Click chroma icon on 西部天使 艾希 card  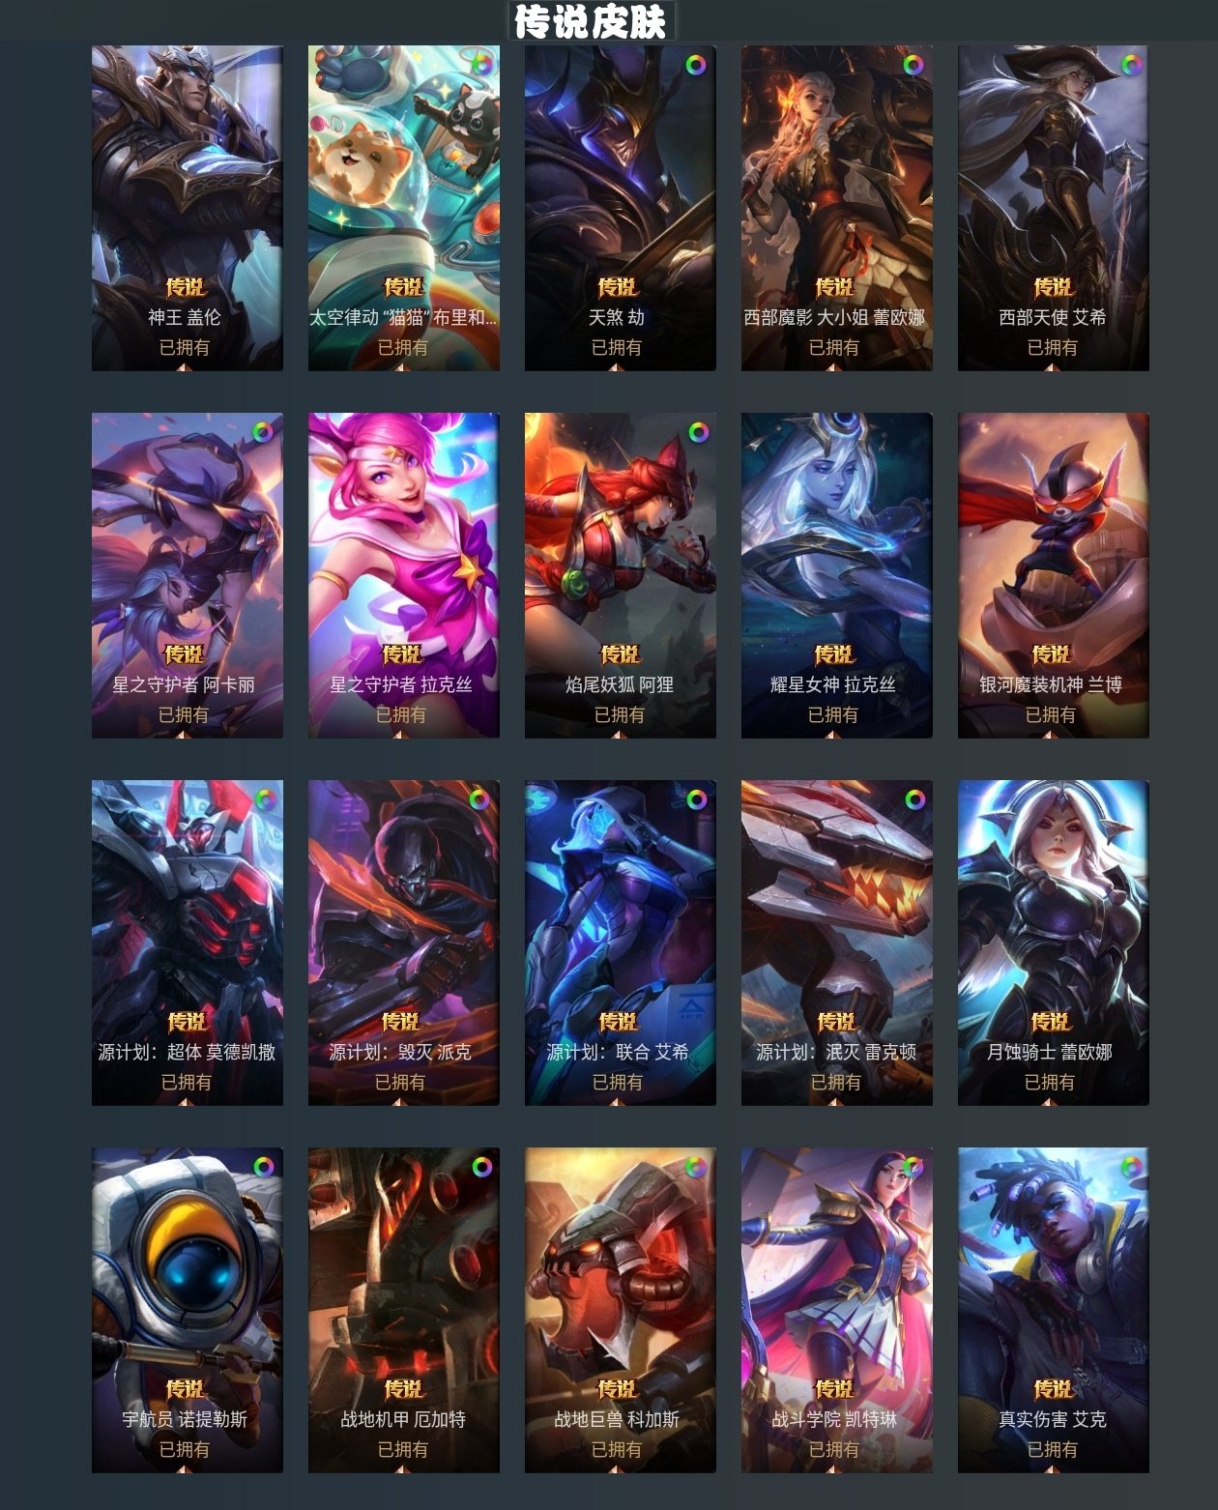point(1131,65)
